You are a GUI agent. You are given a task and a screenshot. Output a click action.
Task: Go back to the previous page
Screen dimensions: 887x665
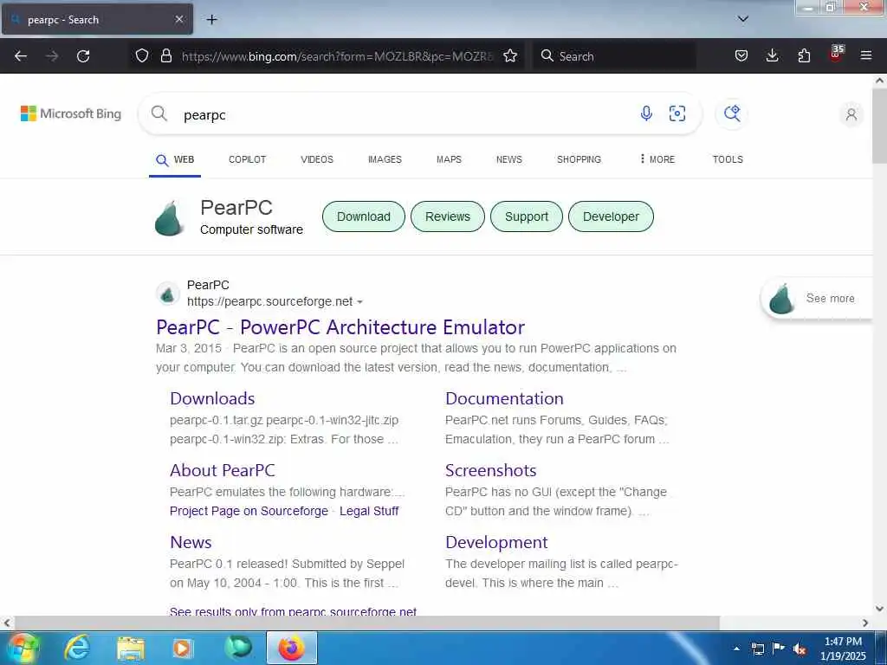click(x=21, y=56)
